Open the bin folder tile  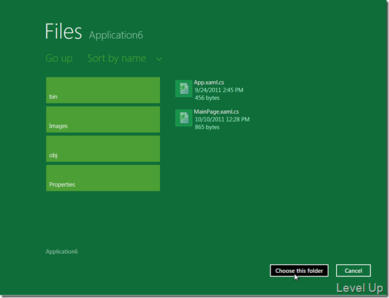(103, 90)
